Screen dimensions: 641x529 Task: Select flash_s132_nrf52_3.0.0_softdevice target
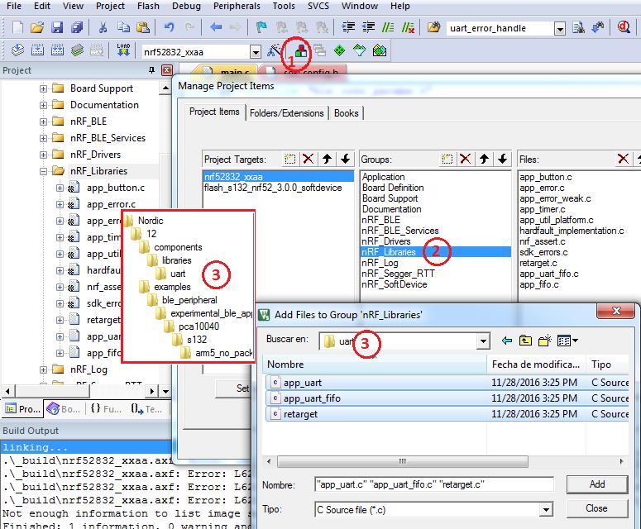click(x=273, y=188)
